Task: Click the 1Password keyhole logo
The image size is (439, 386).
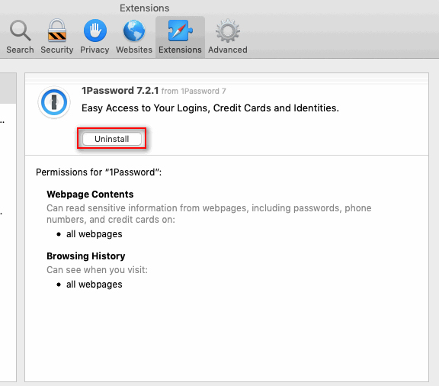Action: coord(54,102)
